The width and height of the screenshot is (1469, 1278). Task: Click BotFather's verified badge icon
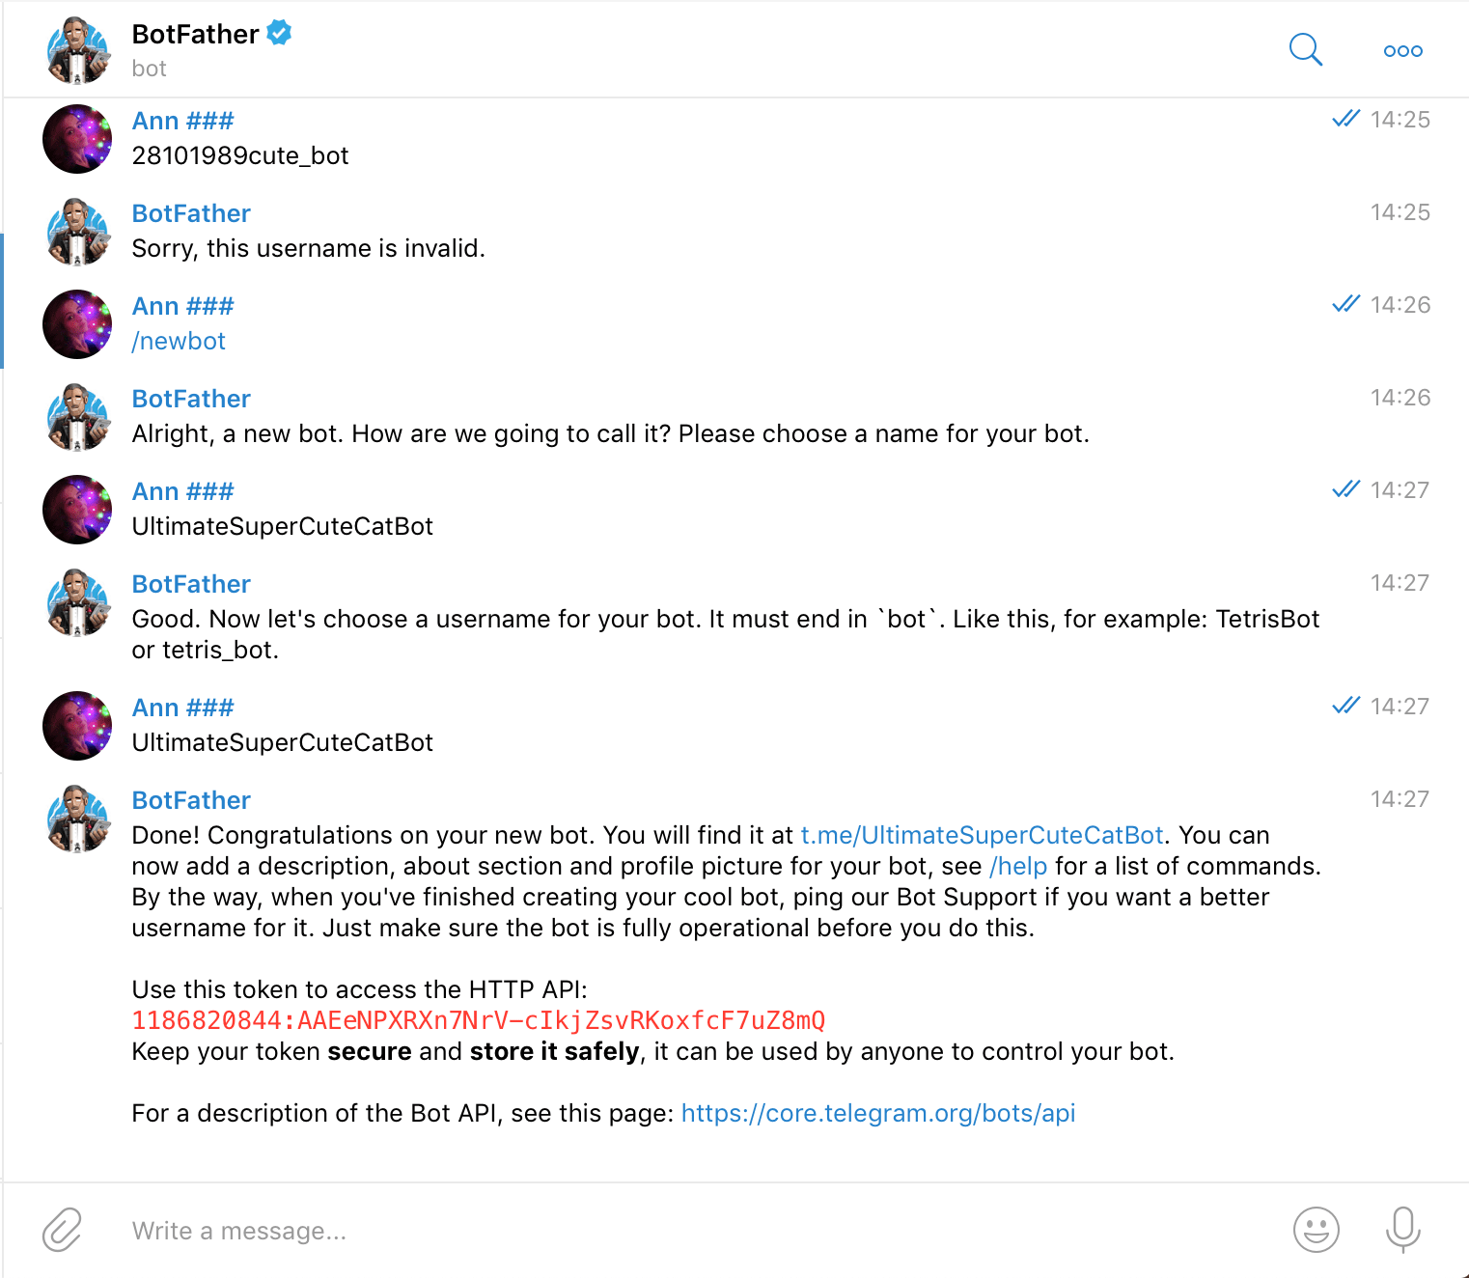tap(278, 32)
